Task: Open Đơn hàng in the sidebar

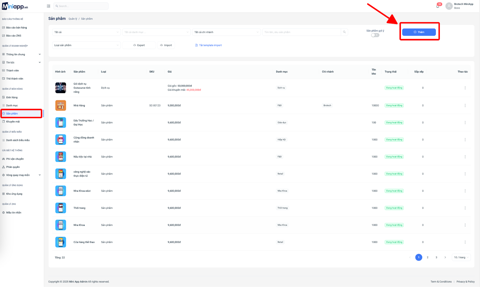Action: click(x=12, y=97)
